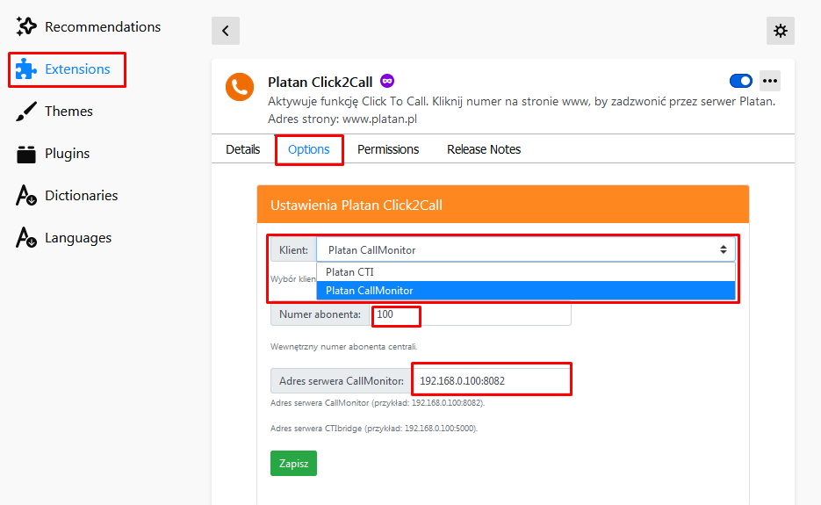
Task: Choose Platan CallMonitor option in list
Action: (x=526, y=290)
